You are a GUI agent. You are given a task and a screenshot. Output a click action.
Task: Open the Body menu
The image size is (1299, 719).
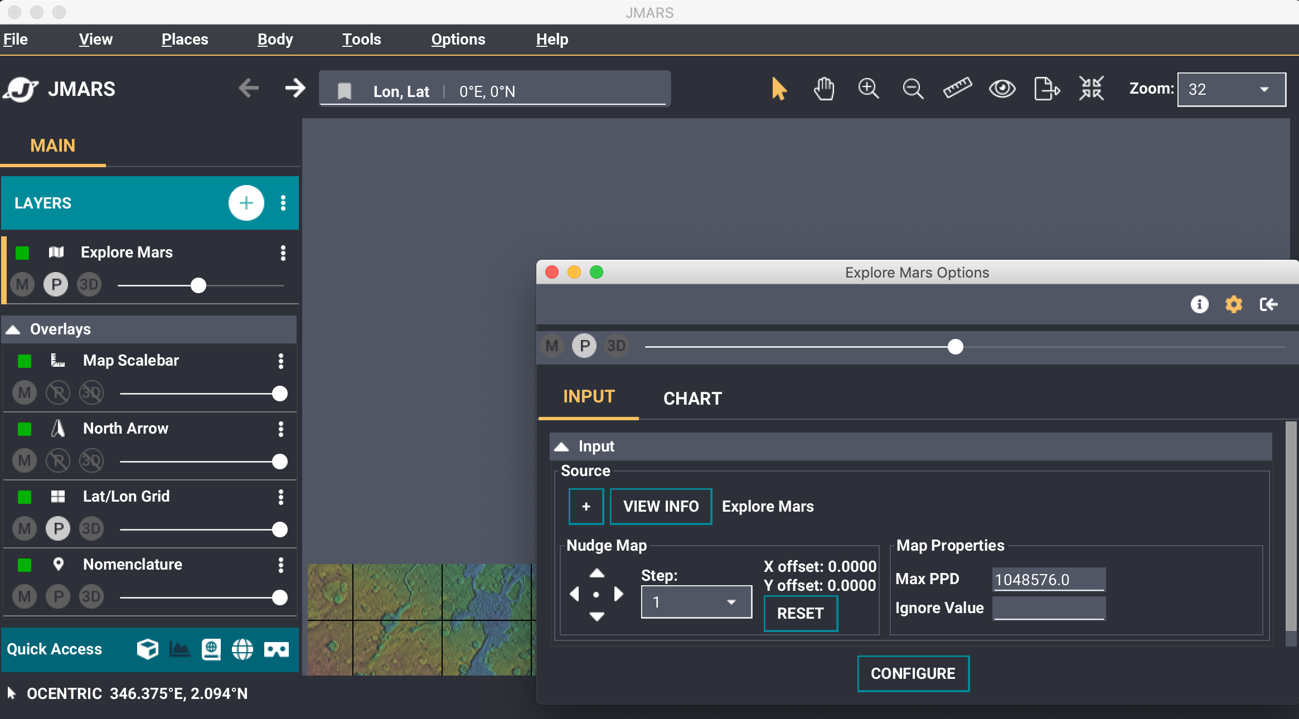[275, 40]
